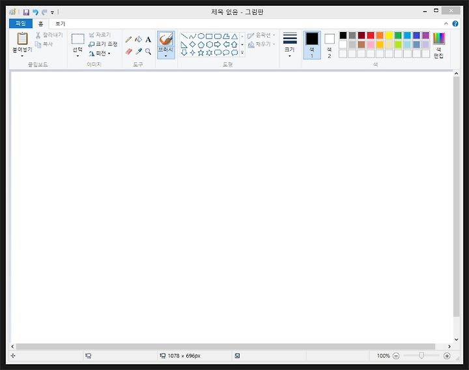Activate Color 2 (색 2) selector

[x=330, y=45]
